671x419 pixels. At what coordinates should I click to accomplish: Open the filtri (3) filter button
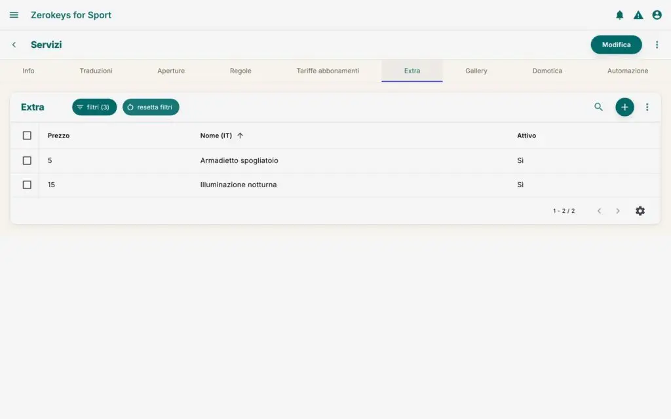(x=94, y=107)
